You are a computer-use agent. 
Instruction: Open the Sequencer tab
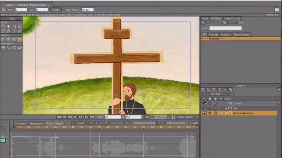point(36,123)
